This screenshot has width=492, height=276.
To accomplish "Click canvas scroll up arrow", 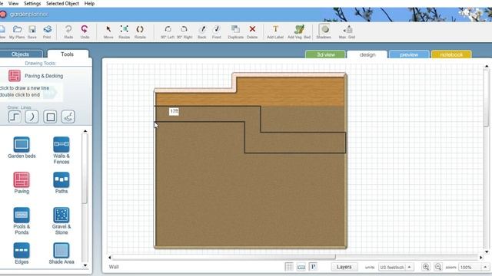I will pos(487,66).
